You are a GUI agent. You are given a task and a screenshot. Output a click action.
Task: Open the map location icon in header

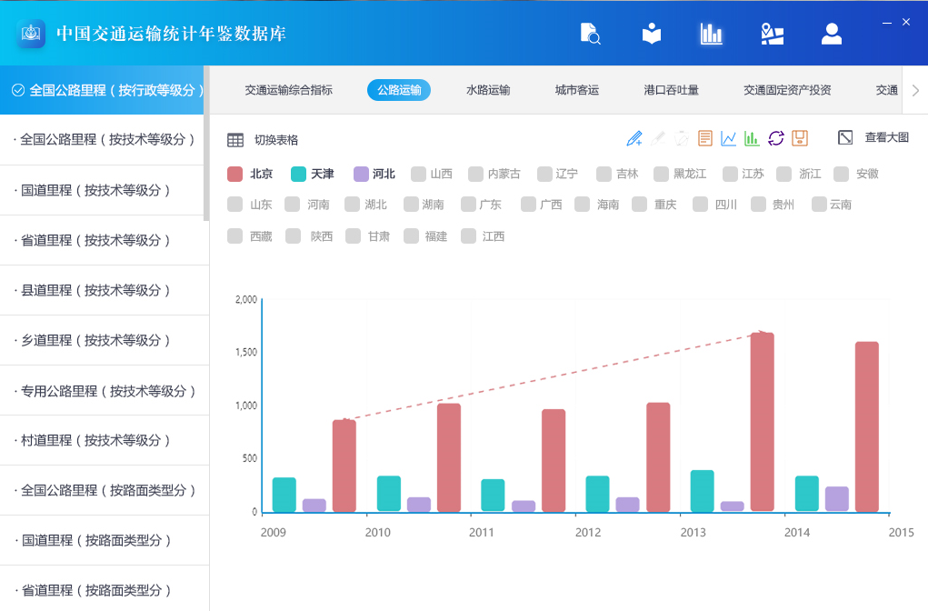[772, 34]
